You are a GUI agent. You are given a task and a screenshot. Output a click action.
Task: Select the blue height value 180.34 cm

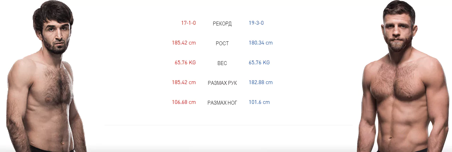click(x=261, y=43)
